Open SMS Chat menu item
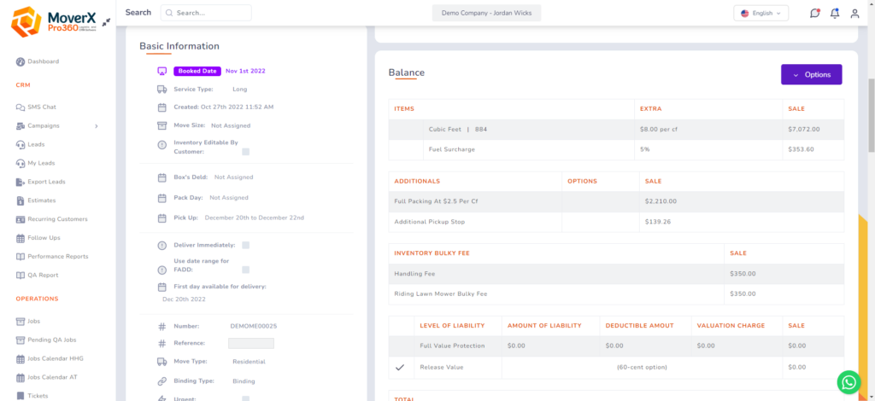The width and height of the screenshot is (875, 401). [x=42, y=107]
